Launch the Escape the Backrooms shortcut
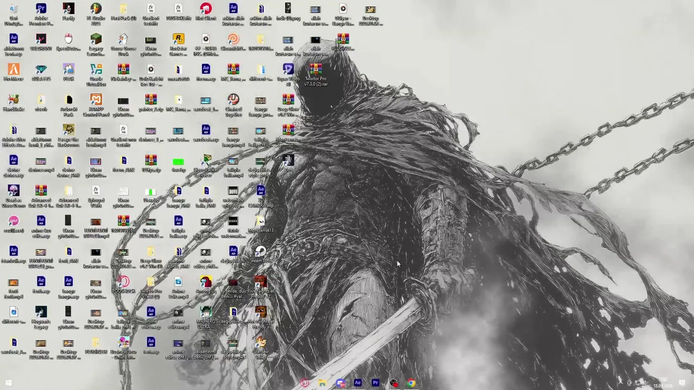This screenshot has height=390, width=694. tap(68, 136)
